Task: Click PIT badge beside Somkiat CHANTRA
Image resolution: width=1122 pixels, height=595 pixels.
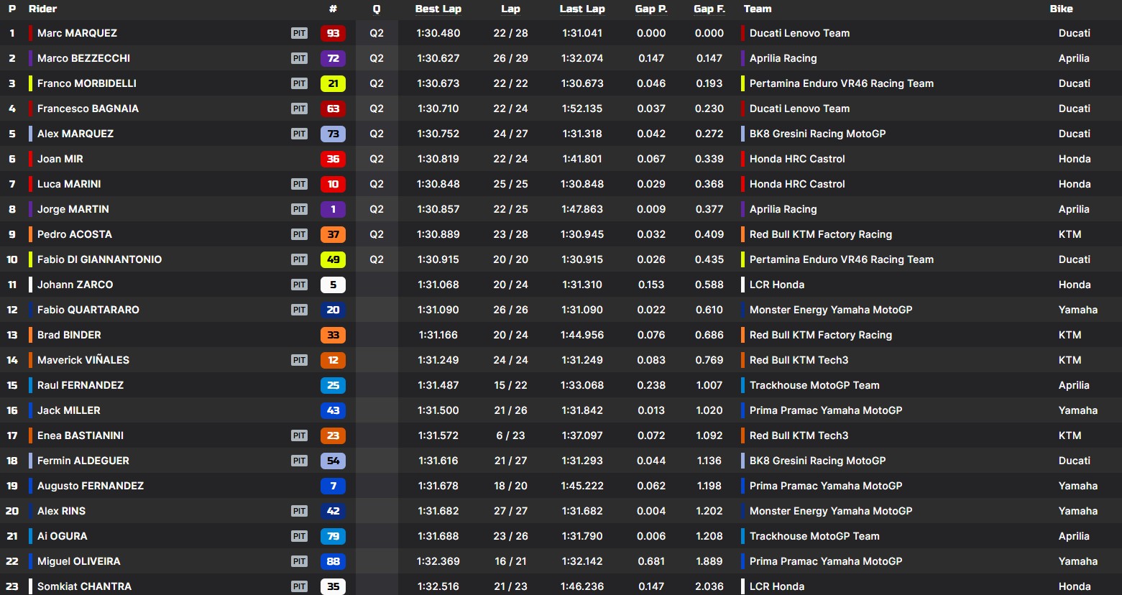Action: pyautogui.click(x=299, y=586)
